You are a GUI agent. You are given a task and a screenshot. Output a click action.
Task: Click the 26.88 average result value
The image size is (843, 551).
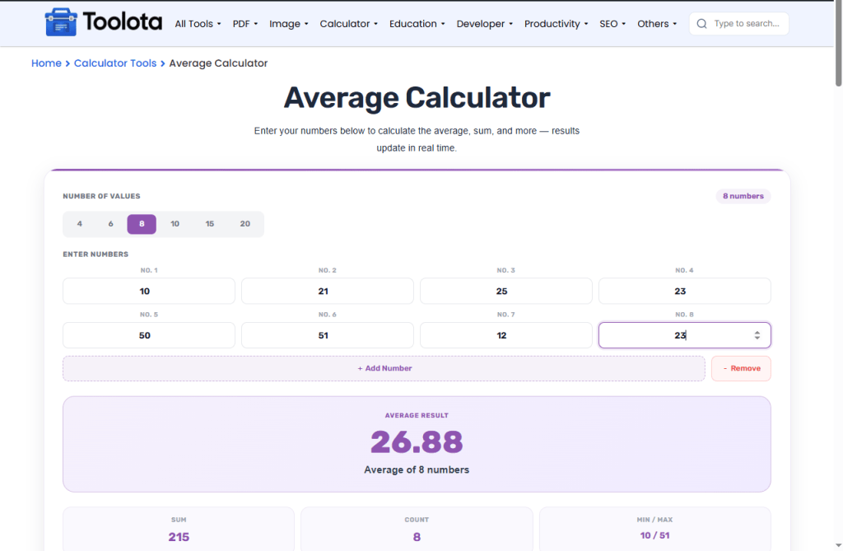tap(417, 441)
